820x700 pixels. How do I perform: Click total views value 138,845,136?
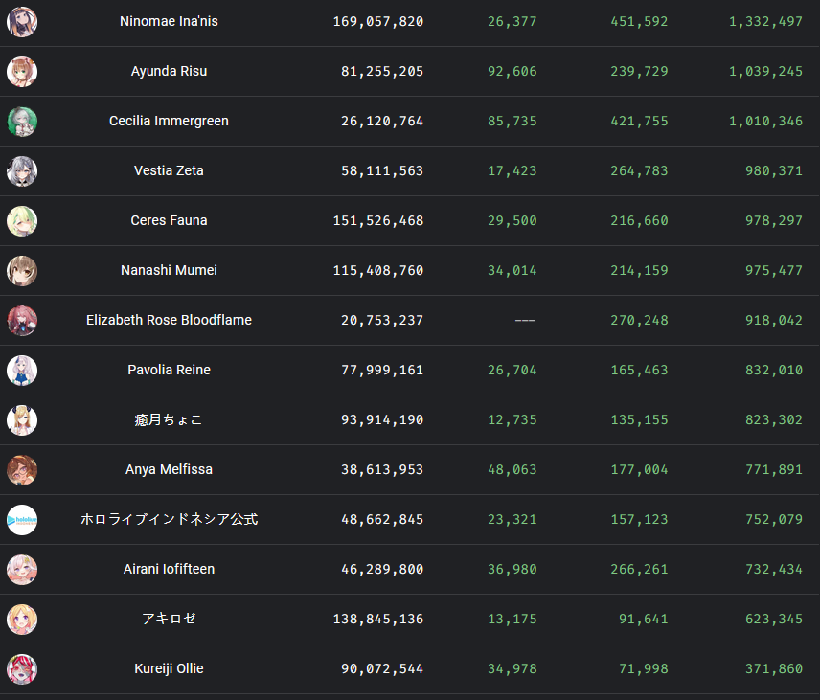[378, 619]
